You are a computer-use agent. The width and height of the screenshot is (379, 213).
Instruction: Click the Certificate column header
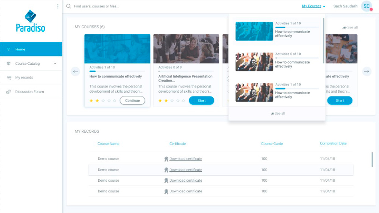(x=178, y=143)
